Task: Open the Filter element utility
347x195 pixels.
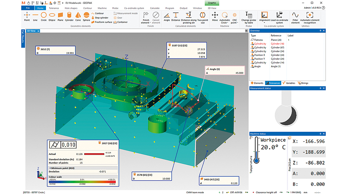Action: tap(295, 18)
